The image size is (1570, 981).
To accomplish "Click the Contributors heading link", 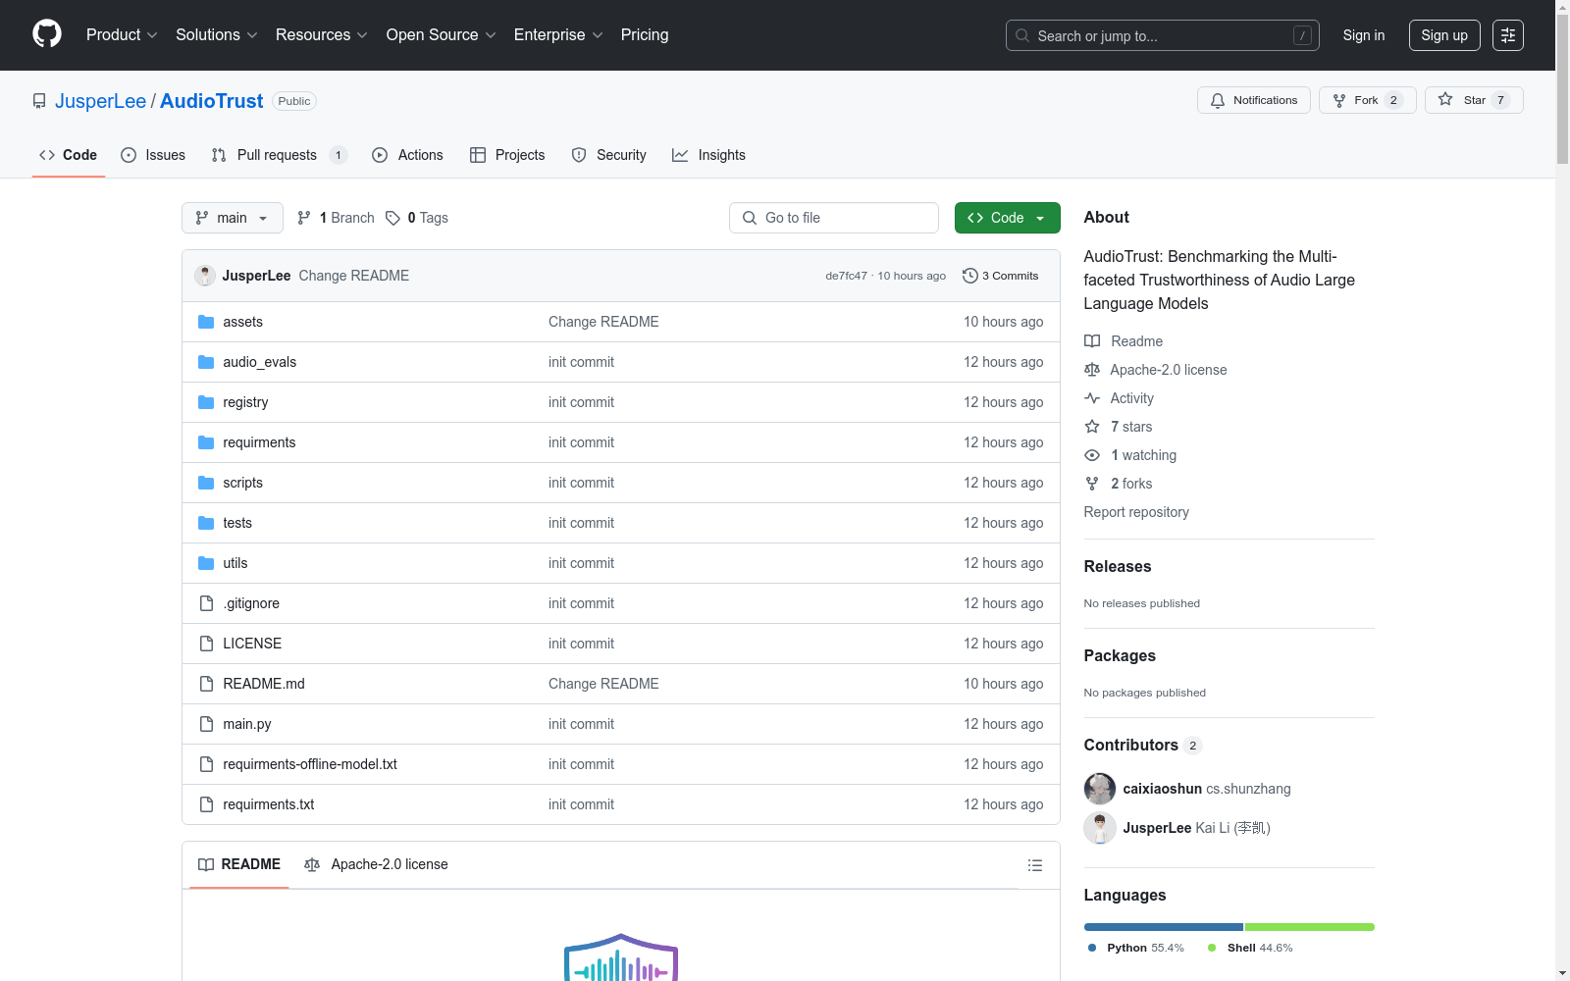I will (x=1143, y=745).
